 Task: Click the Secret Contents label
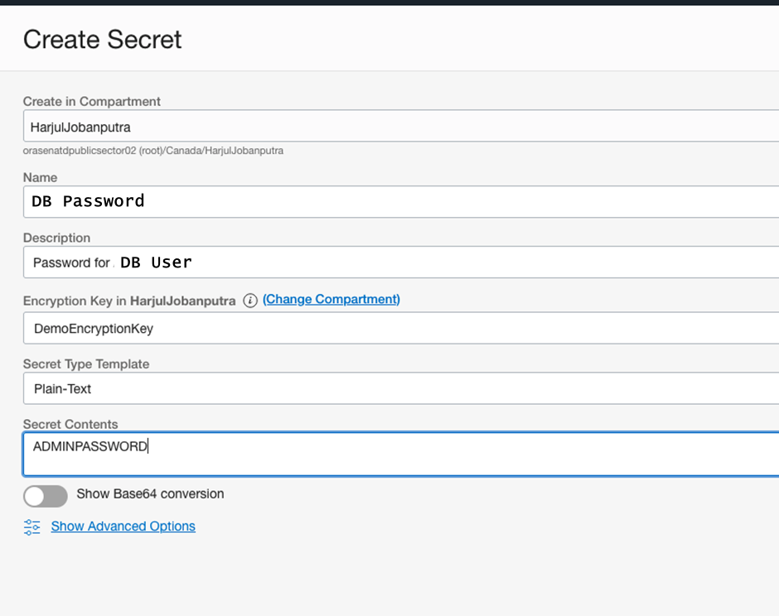point(70,424)
